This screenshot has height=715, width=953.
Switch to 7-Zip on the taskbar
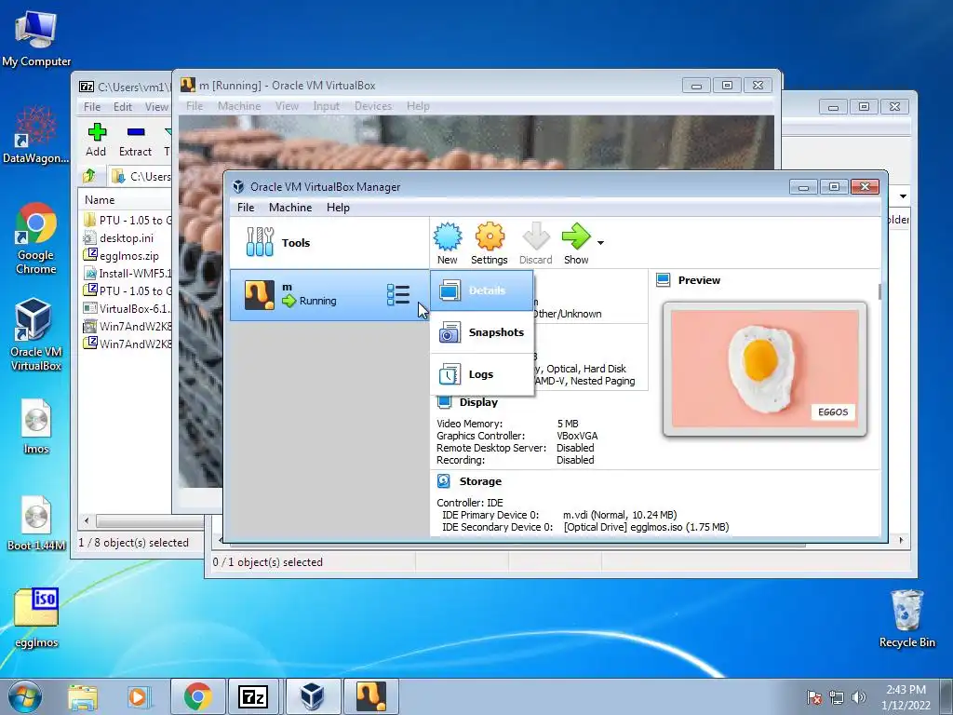pos(253,696)
